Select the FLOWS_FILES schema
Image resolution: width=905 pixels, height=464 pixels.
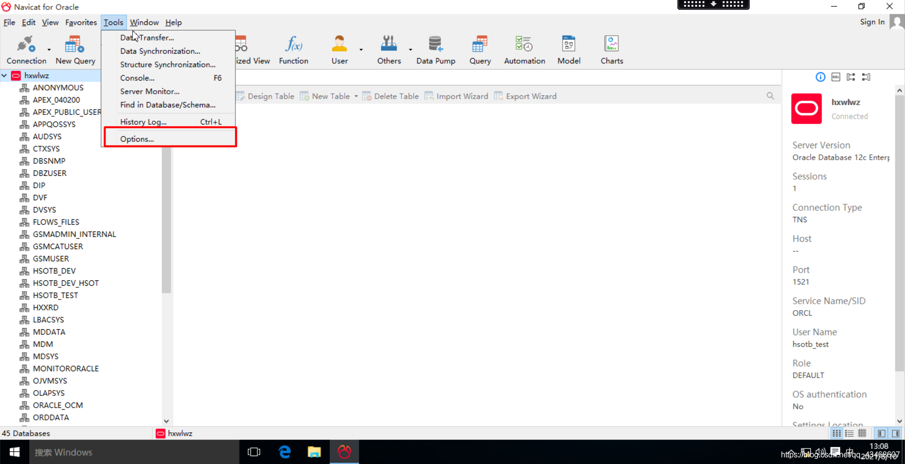click(x=56, y=222)
